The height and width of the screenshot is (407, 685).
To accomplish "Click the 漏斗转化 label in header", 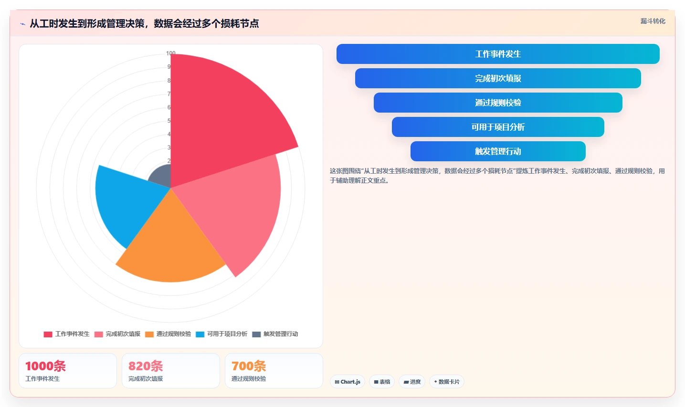I will click(653, 21).
